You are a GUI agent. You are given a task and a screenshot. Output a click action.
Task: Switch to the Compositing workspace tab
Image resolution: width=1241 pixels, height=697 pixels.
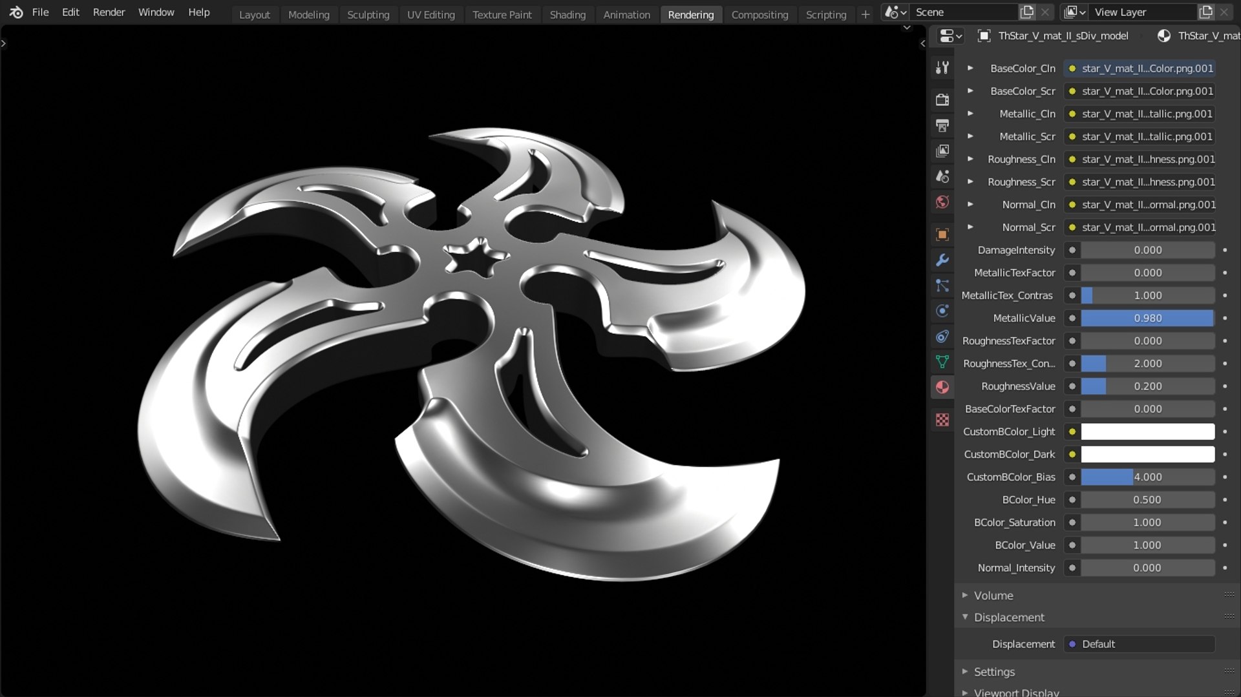pos(759,14)
